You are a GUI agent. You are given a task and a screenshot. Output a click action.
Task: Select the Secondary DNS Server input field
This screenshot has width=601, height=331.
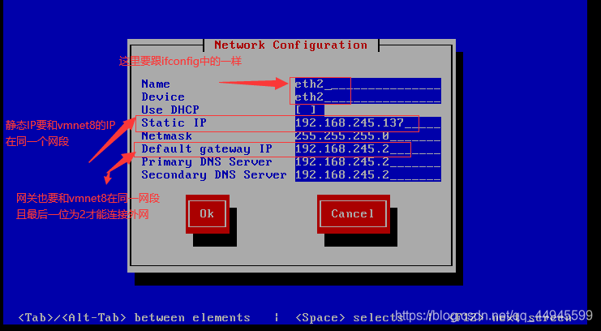tap(368, 175)
